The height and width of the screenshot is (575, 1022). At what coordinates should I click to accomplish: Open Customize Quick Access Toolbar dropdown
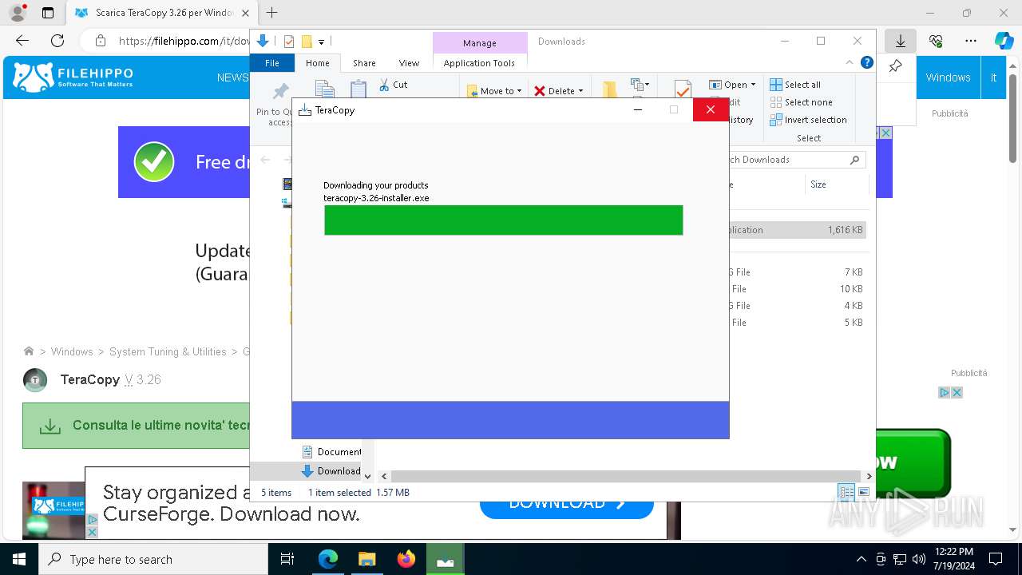click(x=321, y=42)
